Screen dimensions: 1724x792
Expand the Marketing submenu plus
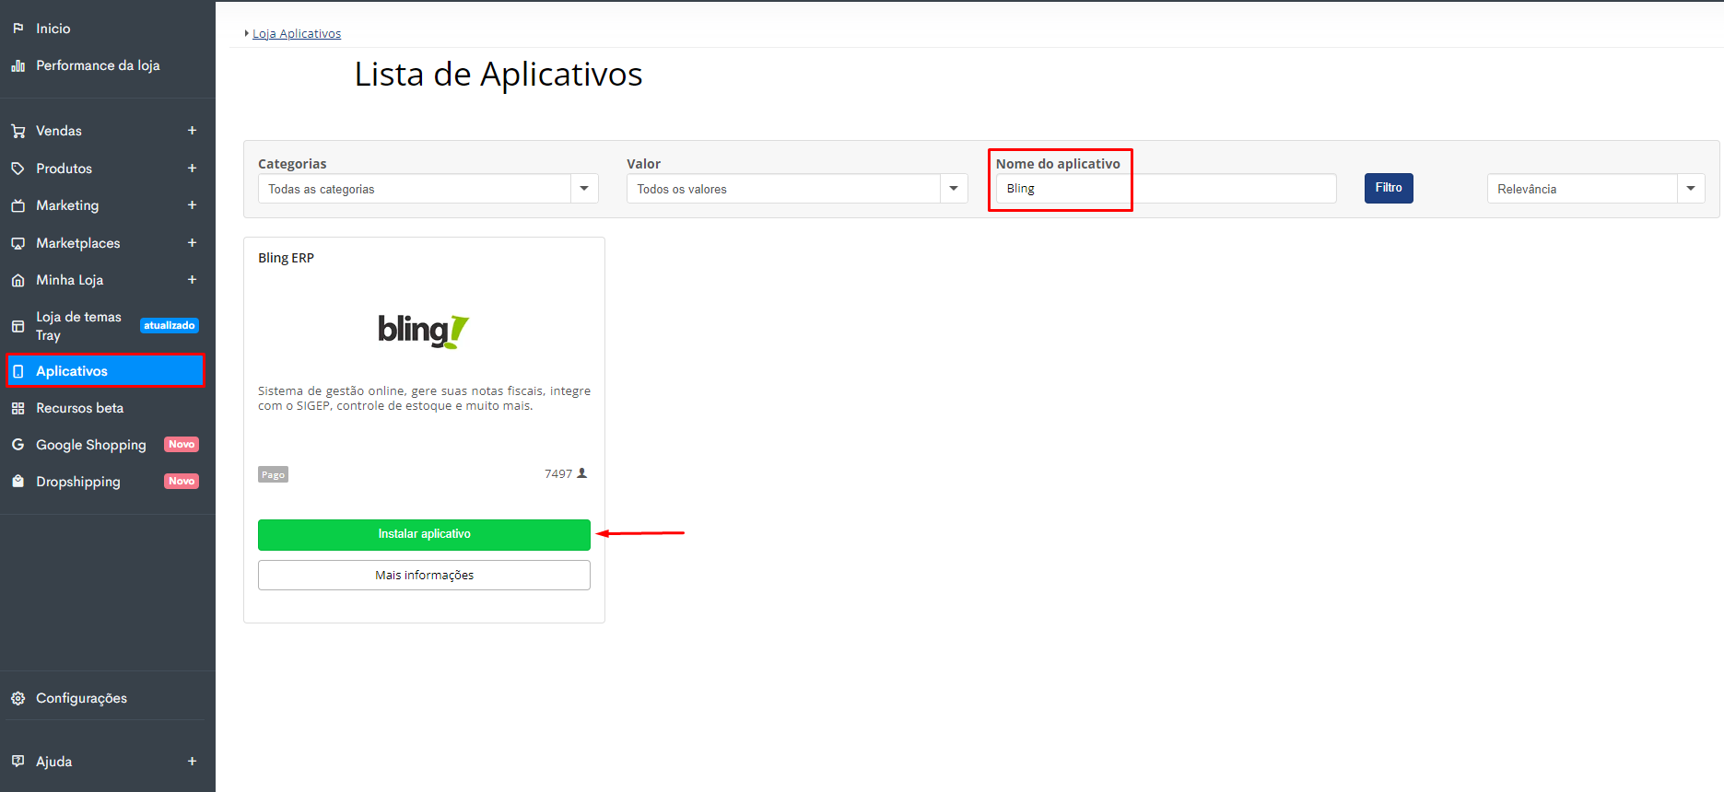192,205
